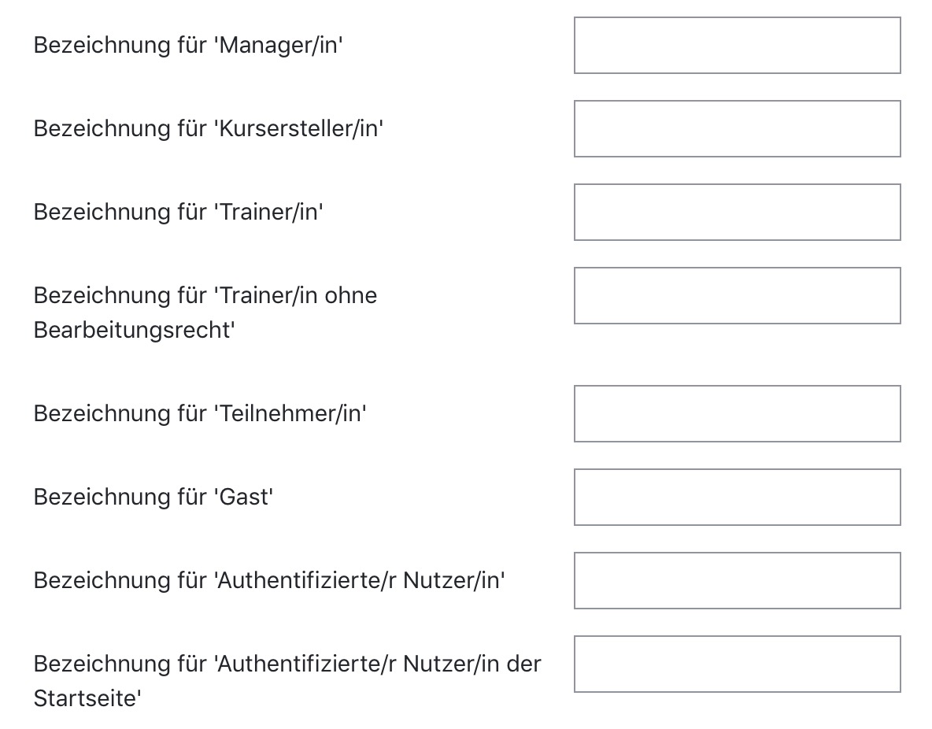Select the 'Authentifizierte/r Nutzer/in' input field
Image resolution: width=932 pixels, height=729 pixels.
coord(737,581)
